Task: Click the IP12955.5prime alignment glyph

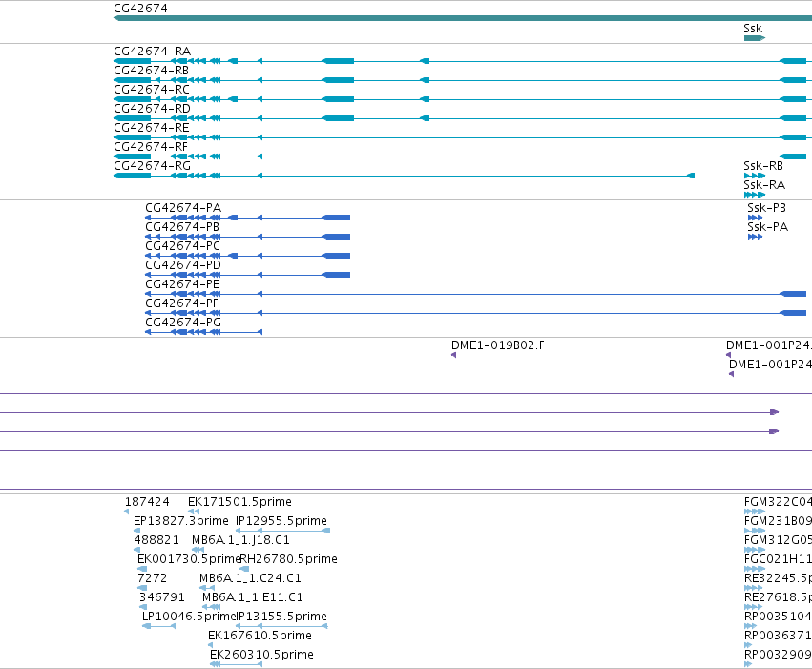Action: click(x=282, y=531)
